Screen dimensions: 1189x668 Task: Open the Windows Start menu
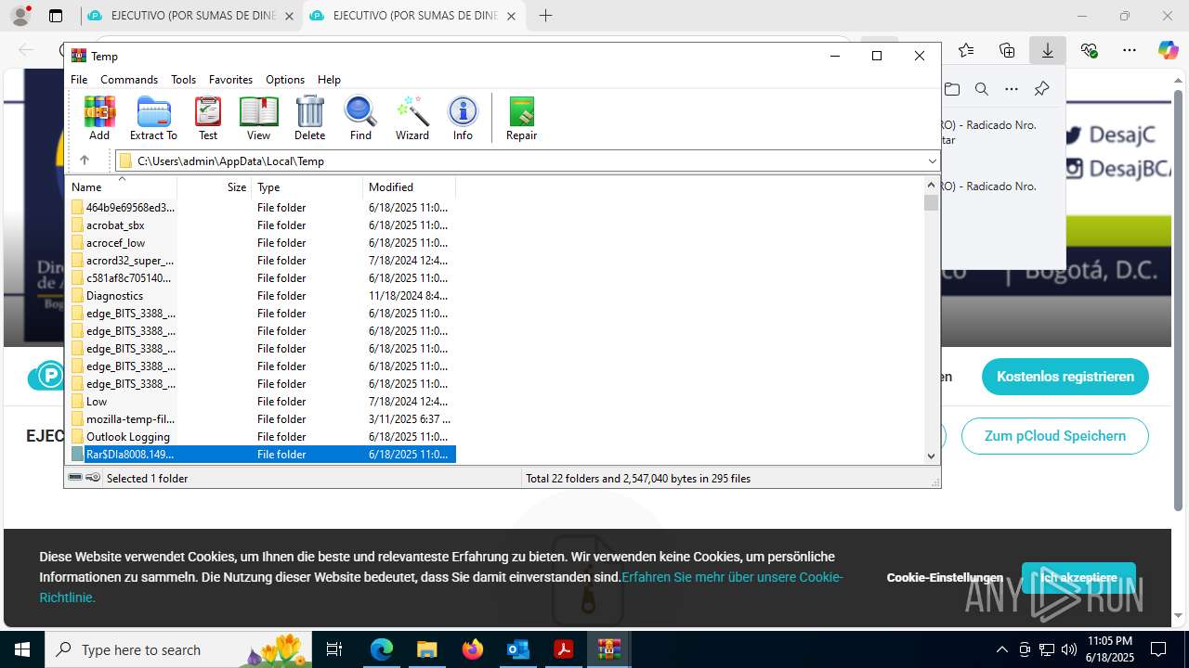pos(22,649)
